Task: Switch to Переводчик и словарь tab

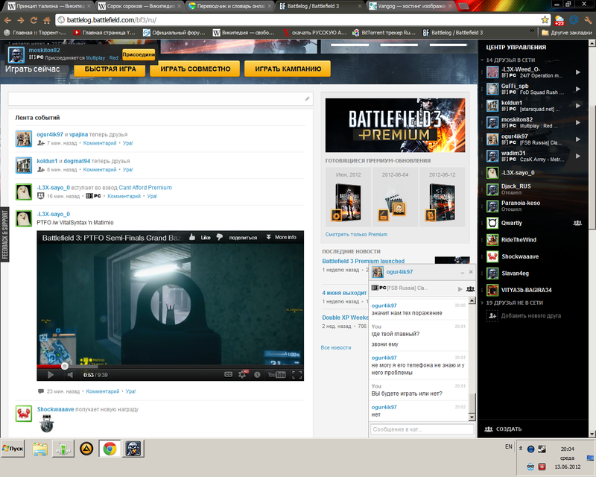Action: [x=230, y=6]
